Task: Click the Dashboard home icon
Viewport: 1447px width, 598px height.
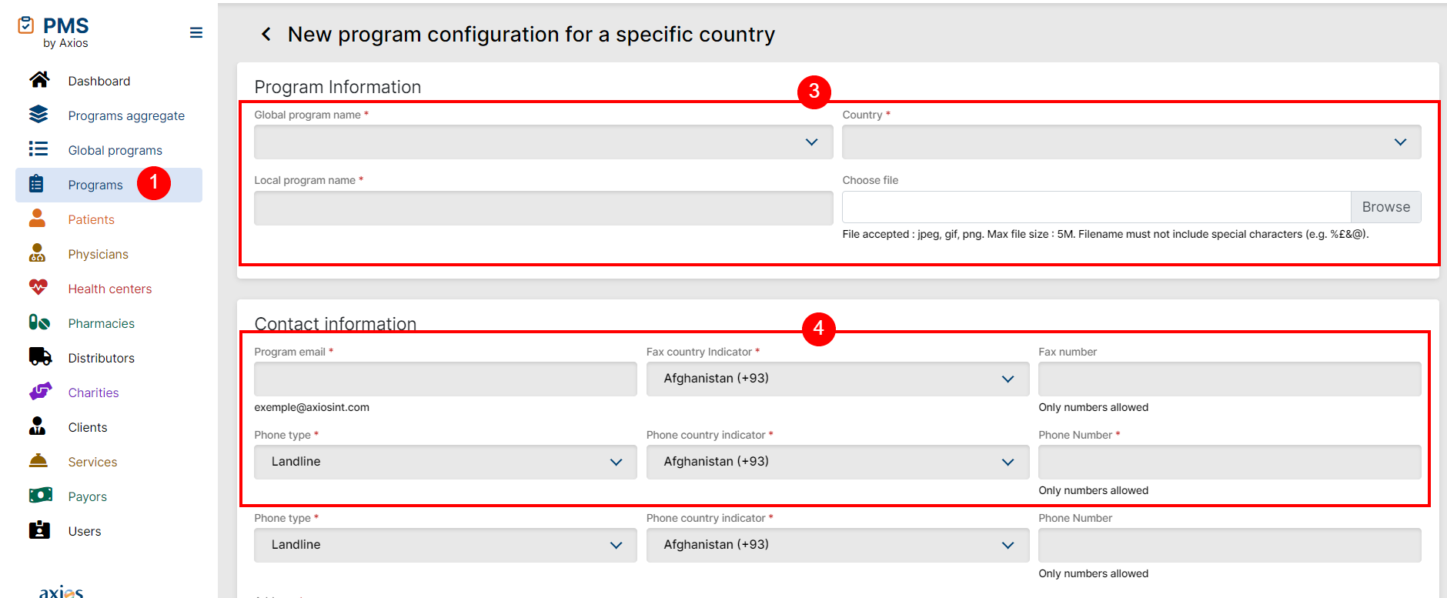Action: [39, 80]
